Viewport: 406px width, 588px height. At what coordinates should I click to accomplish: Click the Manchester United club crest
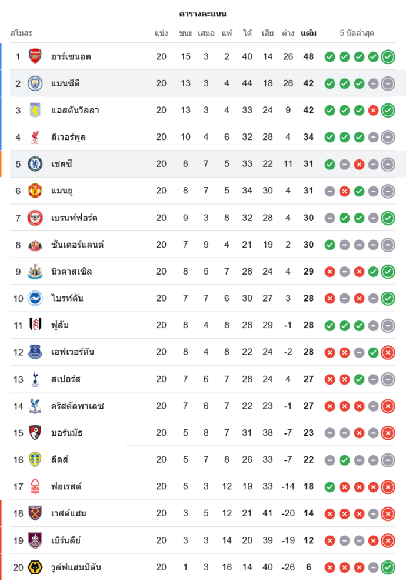(35, 191)
